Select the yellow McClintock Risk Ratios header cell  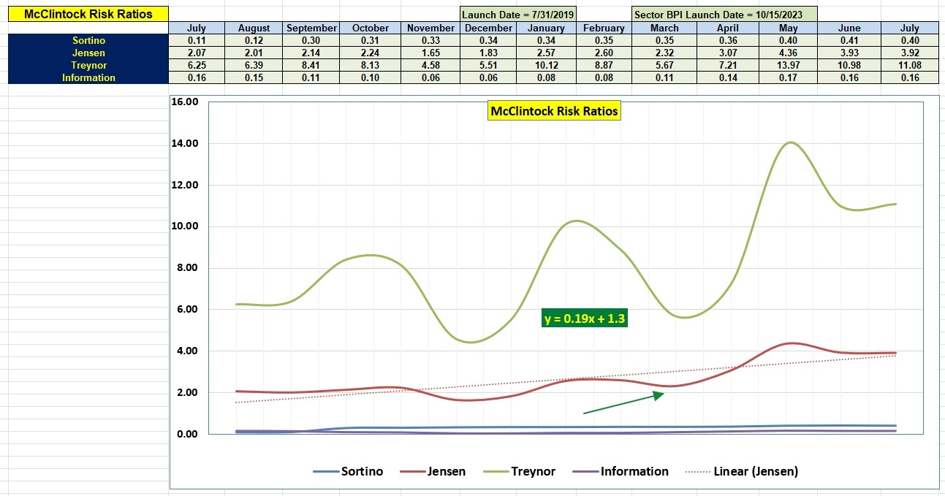coord(88,15)
